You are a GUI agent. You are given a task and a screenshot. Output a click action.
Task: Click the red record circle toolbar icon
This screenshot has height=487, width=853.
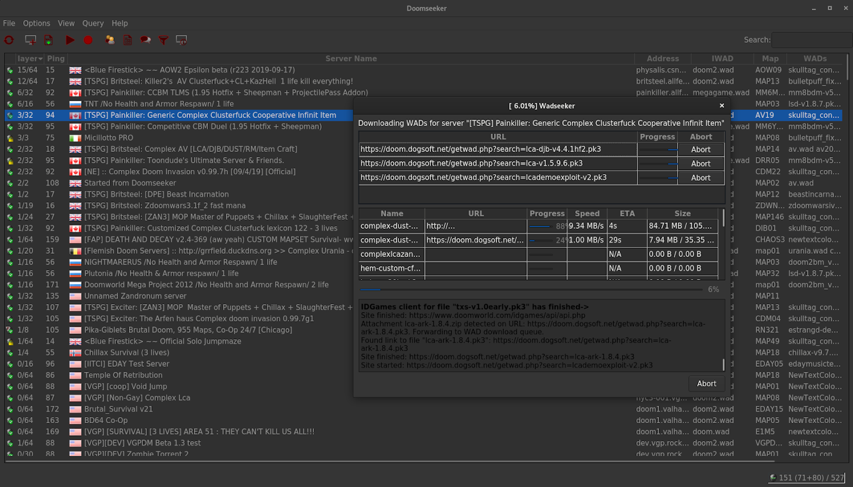click(x=88, y=40)
